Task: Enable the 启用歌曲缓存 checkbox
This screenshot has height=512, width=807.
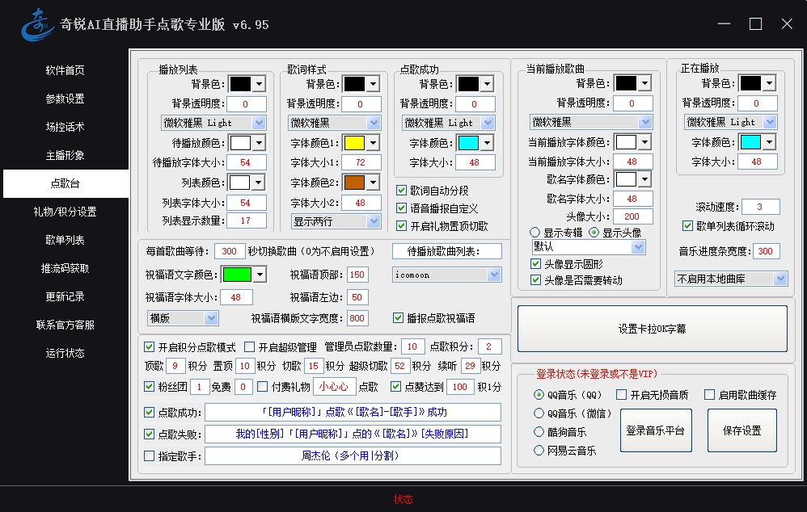Action: 710,395
